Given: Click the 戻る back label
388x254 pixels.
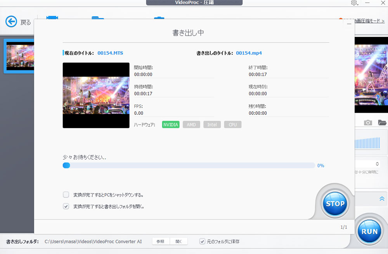Looking at the screenshot, I should coord(26,22).
